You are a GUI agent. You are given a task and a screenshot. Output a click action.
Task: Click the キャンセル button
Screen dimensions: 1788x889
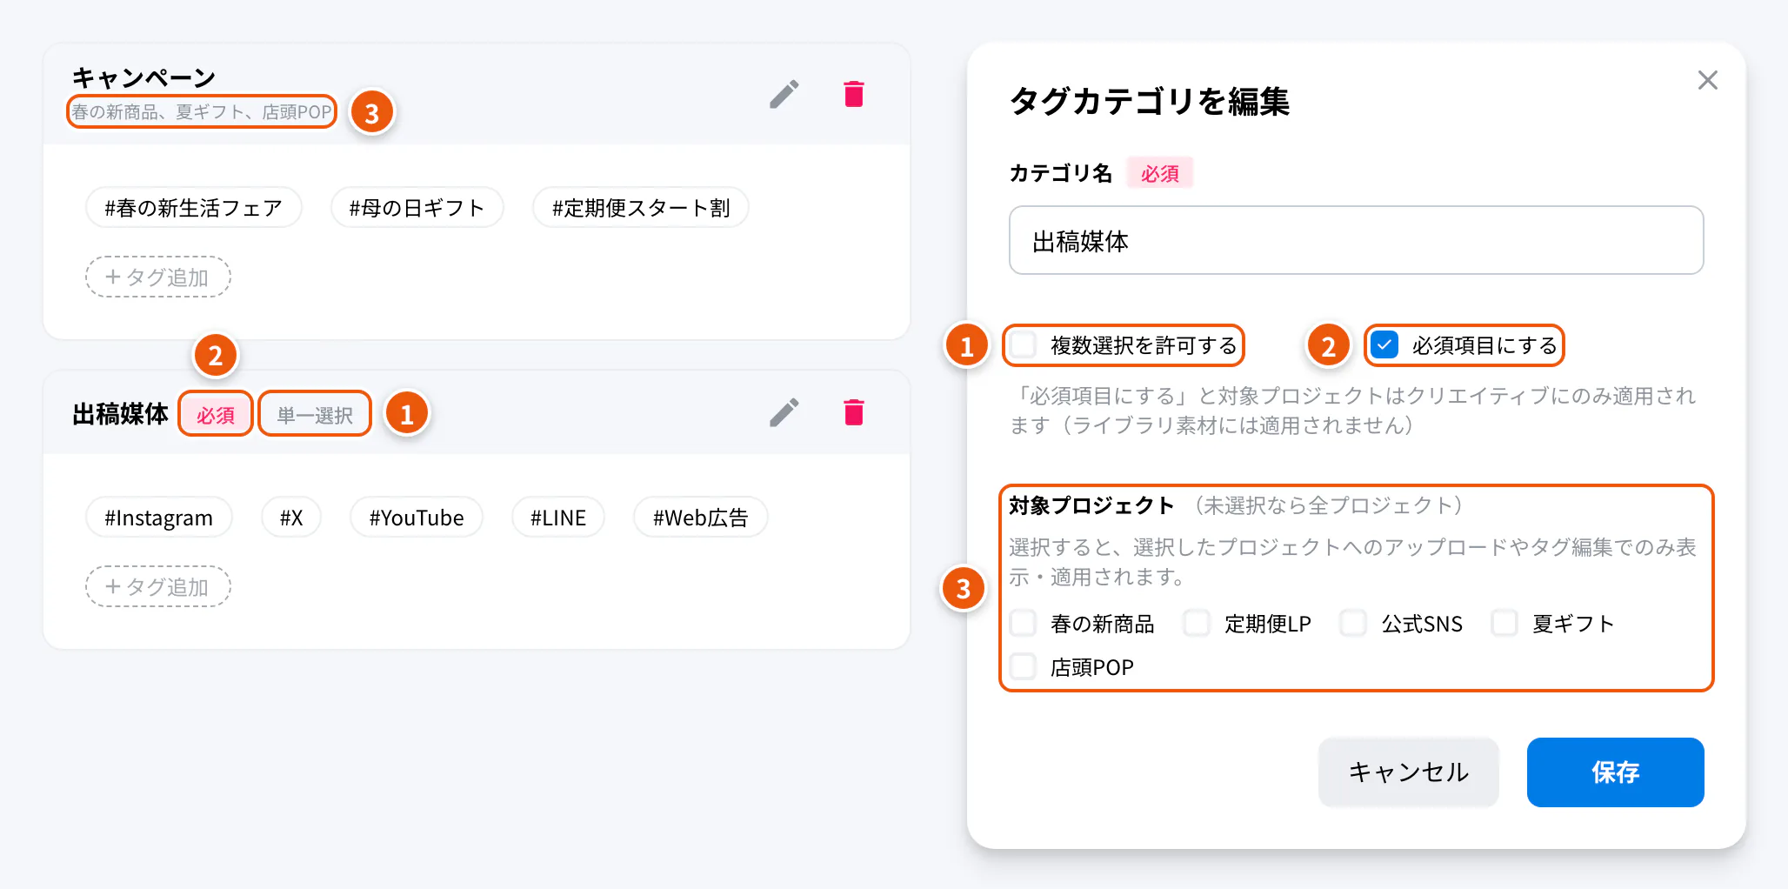click(x=1408, y=772)
